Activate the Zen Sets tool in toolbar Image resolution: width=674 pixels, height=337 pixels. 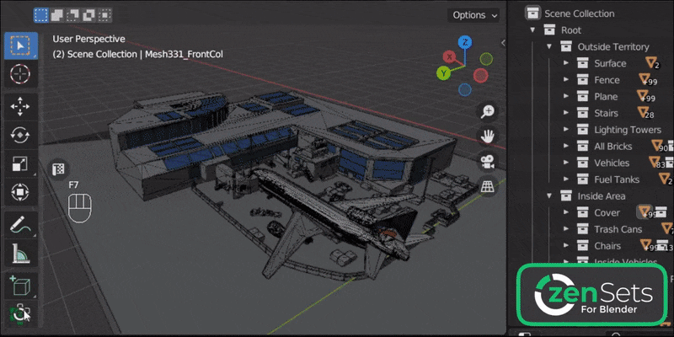(x=19, y=313)
